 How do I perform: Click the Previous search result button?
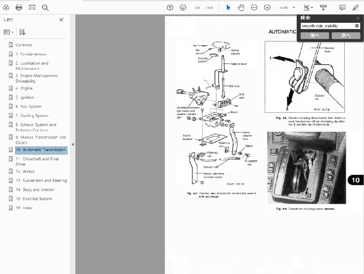point(315,35)
